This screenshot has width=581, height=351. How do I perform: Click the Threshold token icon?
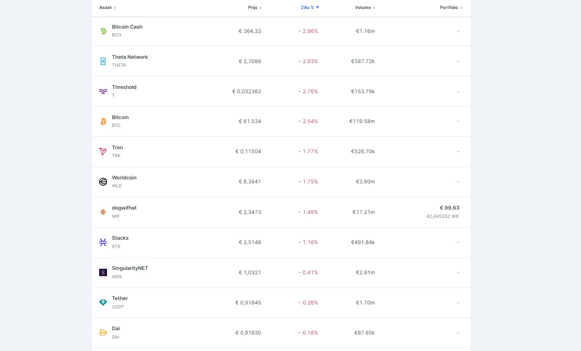coord(103,91)
